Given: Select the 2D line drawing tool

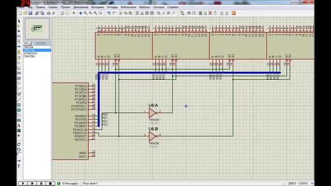Looking at the screenshot, I should point(19,100).
